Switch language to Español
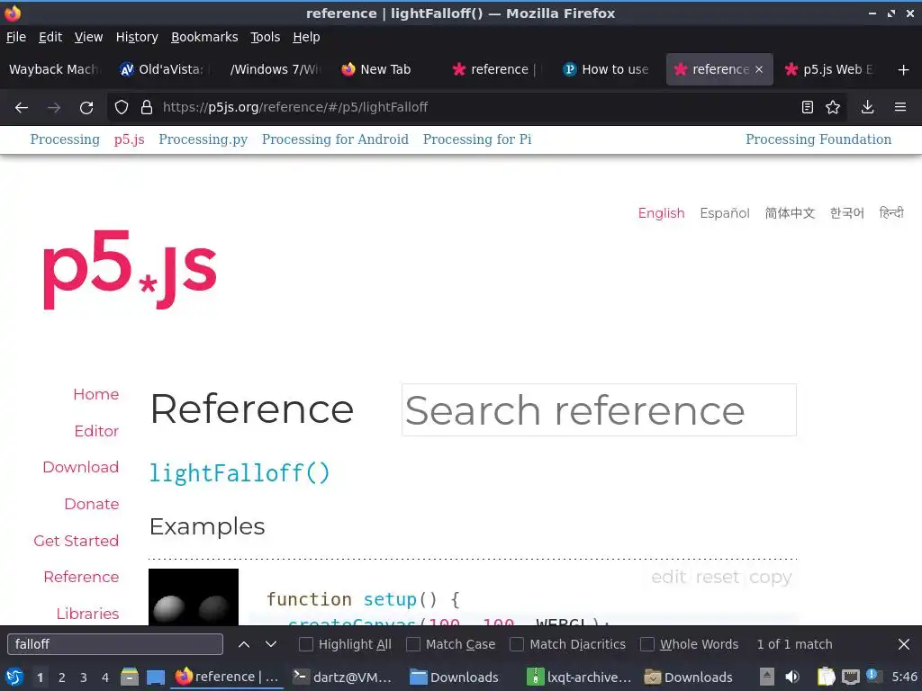Viewport: 922px width, 691px height. (x=725, y=213)
